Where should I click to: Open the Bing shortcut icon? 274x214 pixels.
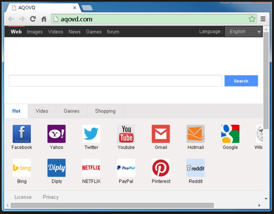click(22, 168)
